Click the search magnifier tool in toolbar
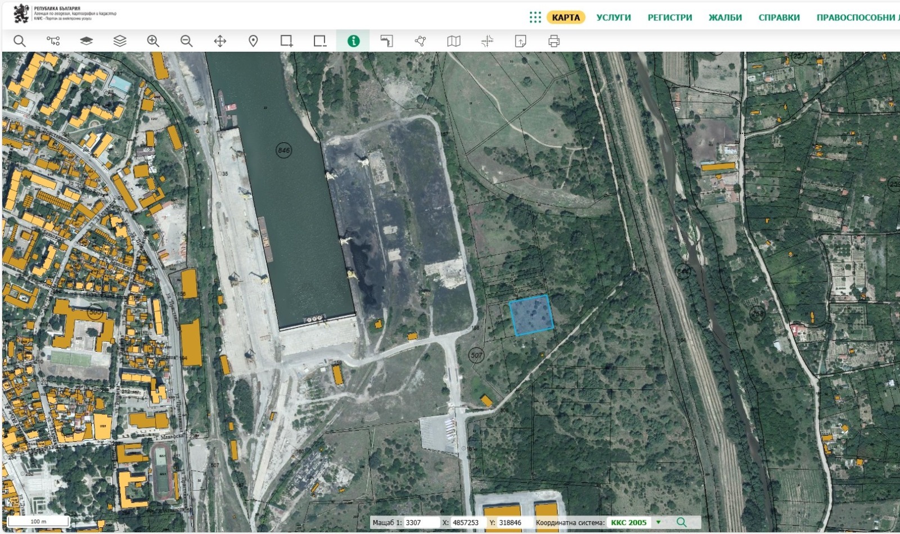The height and width of the screenshot is (534, 900). point(20,41)
